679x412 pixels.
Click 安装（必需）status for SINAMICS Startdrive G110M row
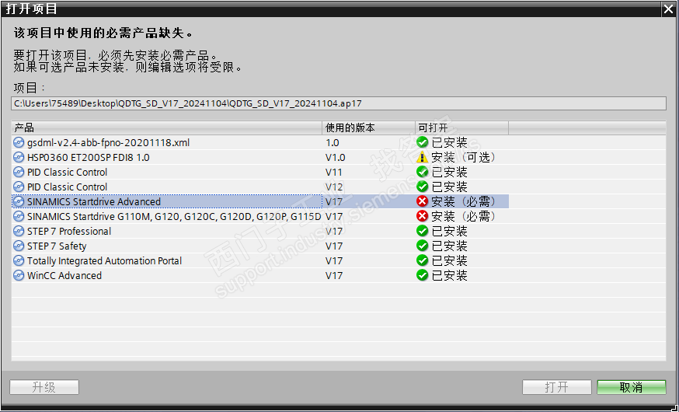coord(463,216)
